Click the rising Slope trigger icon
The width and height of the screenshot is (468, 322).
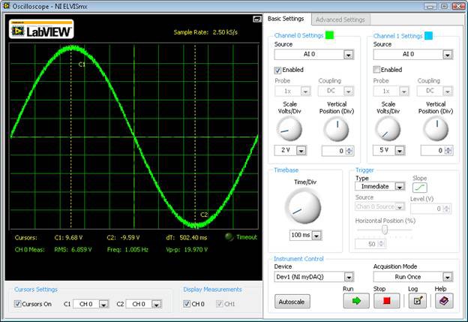pos(420,188)
